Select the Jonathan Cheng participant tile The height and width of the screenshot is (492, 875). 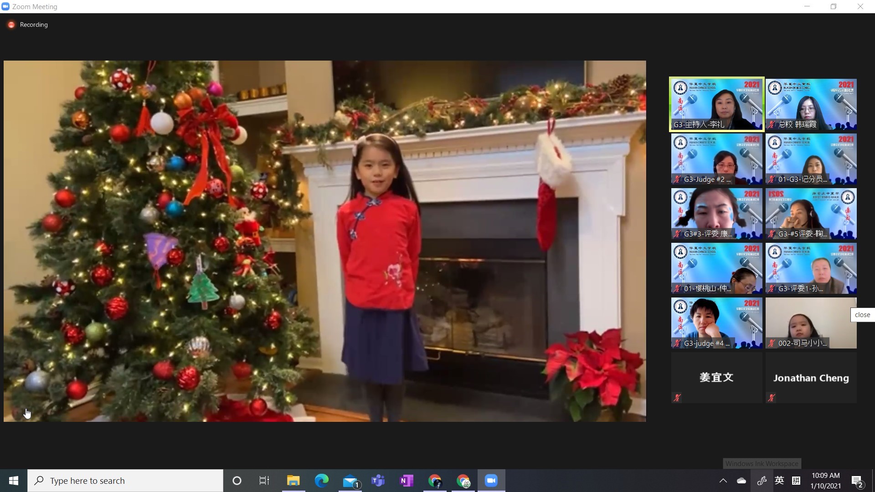pos(811,378)
